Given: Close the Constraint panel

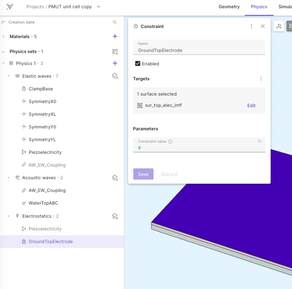Looking at the screenshot, I should [262, 26].
